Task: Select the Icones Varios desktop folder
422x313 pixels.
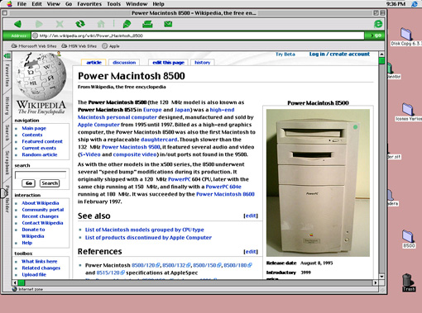Action: coord(408,112)
